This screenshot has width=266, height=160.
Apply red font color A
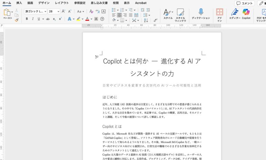[87, 19]
